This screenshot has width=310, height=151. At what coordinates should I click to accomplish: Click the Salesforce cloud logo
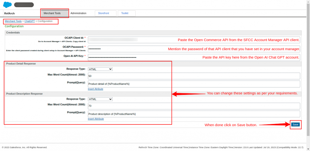point(7,5)
